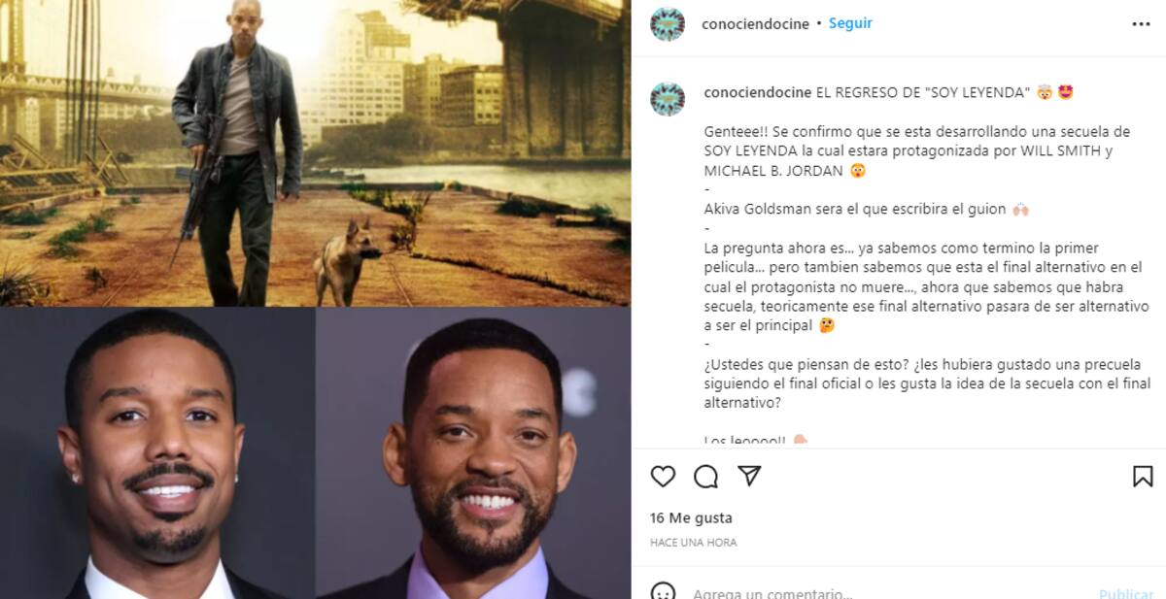Share post with paper plane icon
The height and width of the screenshot is (599, 1166).
pyautogui.click(x=748, y=476)
